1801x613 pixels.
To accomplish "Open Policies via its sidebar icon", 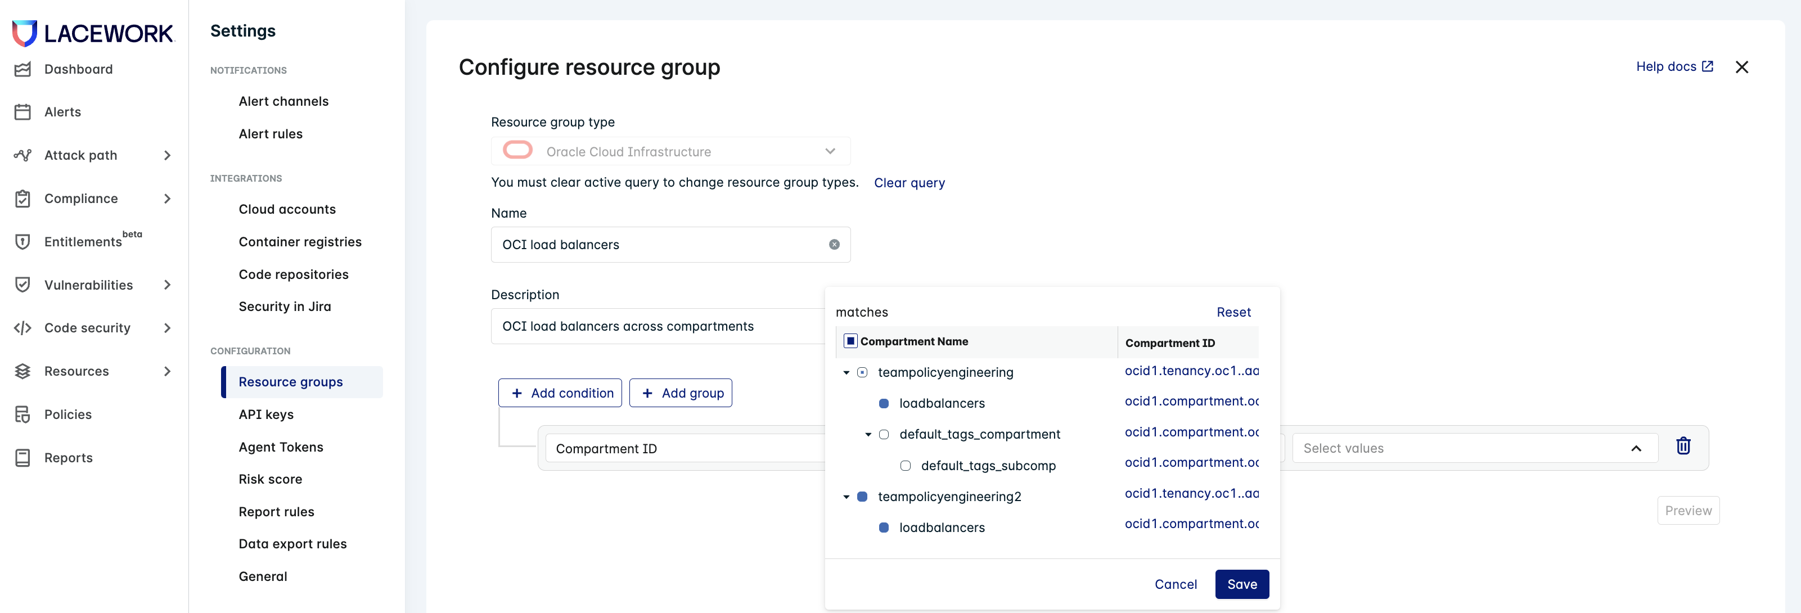I will 22,414.
